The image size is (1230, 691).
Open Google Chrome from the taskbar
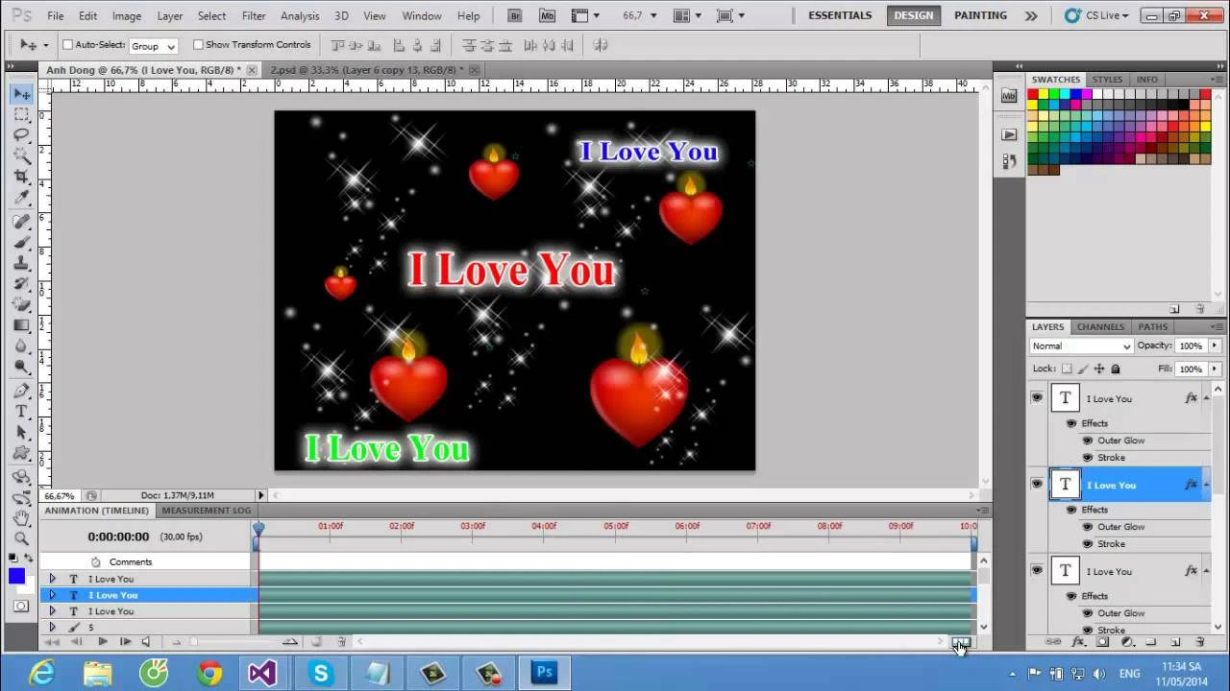click(209, 674)
